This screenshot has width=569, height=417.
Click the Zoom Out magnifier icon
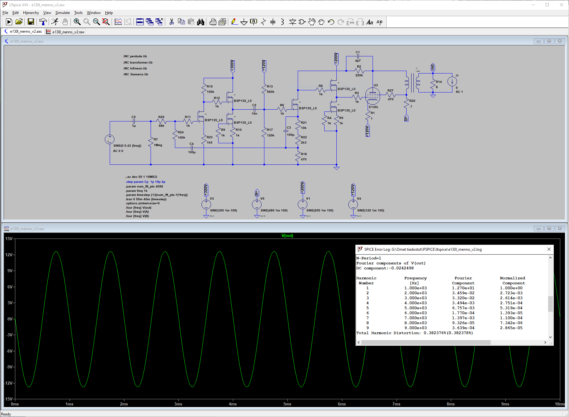[x=96, y=22]
